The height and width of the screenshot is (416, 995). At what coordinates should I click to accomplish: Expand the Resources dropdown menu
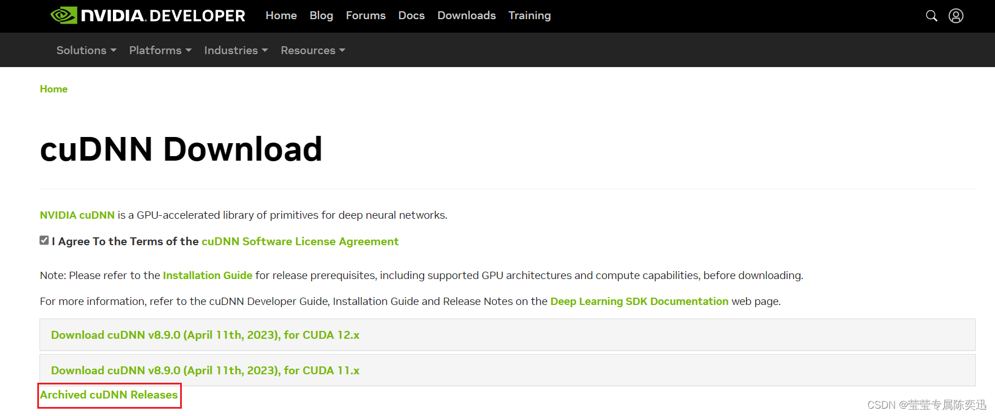tap(313, 50)
